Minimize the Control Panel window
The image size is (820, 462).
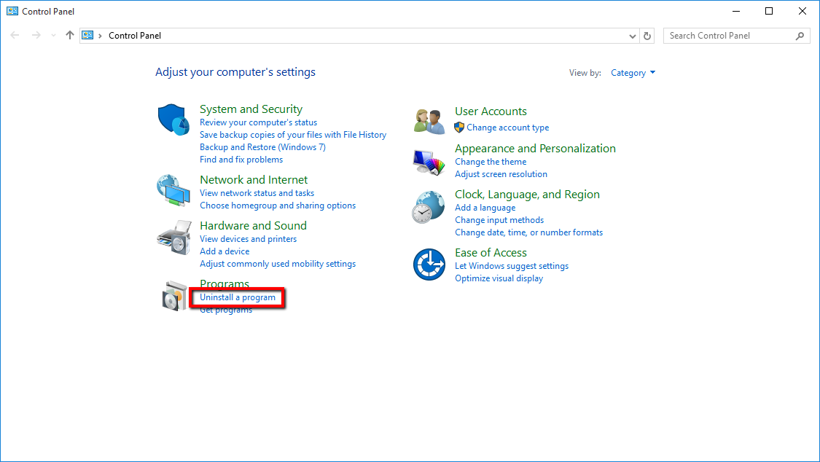(736, 11)
